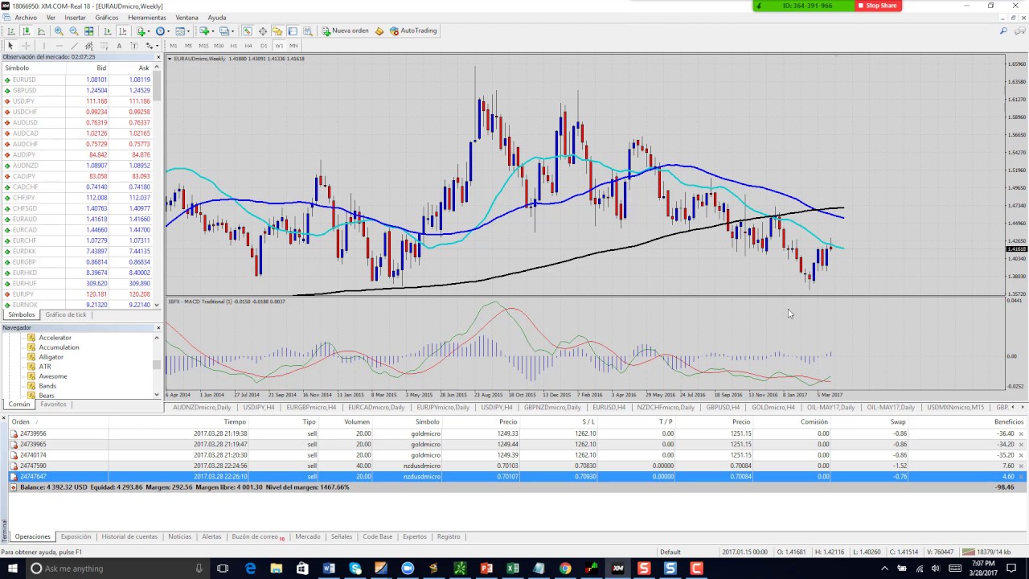Image resolution: width=1029 pixels, height=579 pixels.
Task: Select the text 'A' tool
Action: click(119, 46)
